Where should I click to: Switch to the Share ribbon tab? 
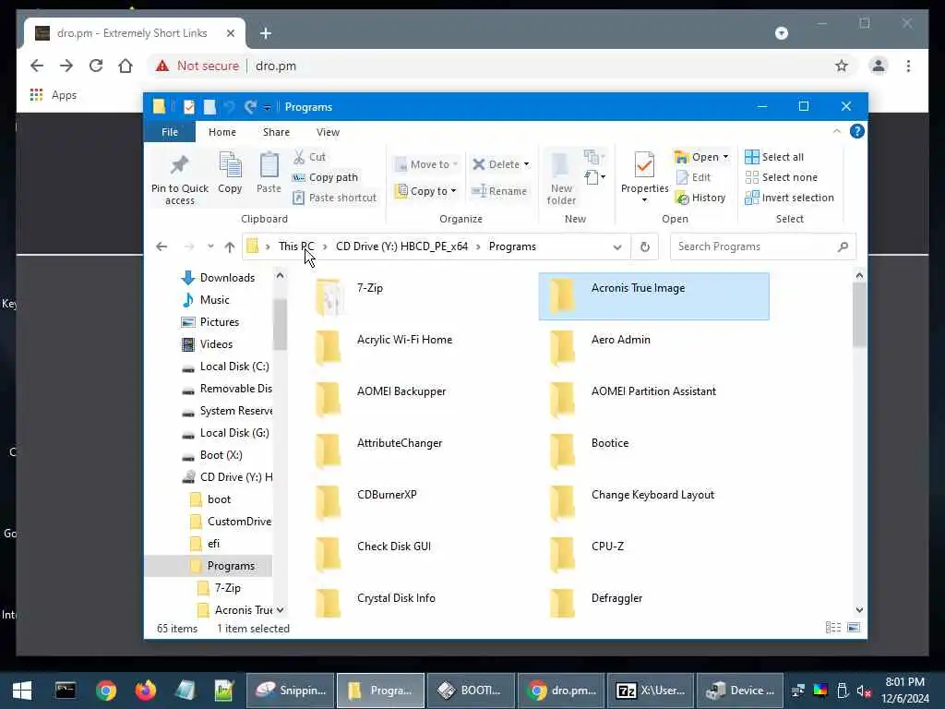(x=276, y=132)
